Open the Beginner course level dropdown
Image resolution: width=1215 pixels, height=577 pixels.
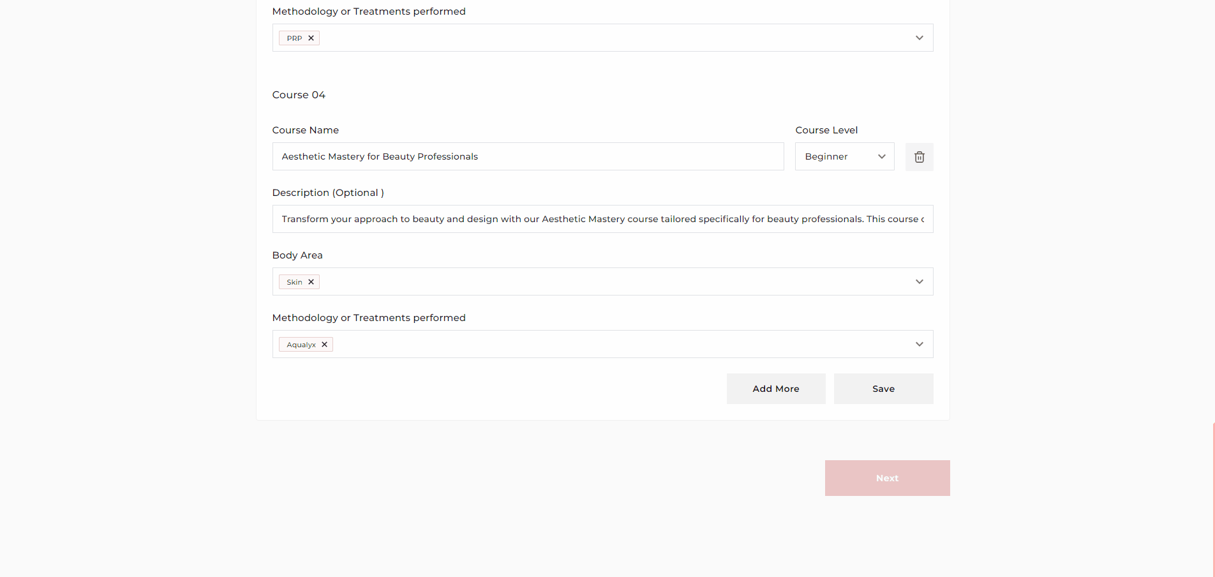point(844,157)
